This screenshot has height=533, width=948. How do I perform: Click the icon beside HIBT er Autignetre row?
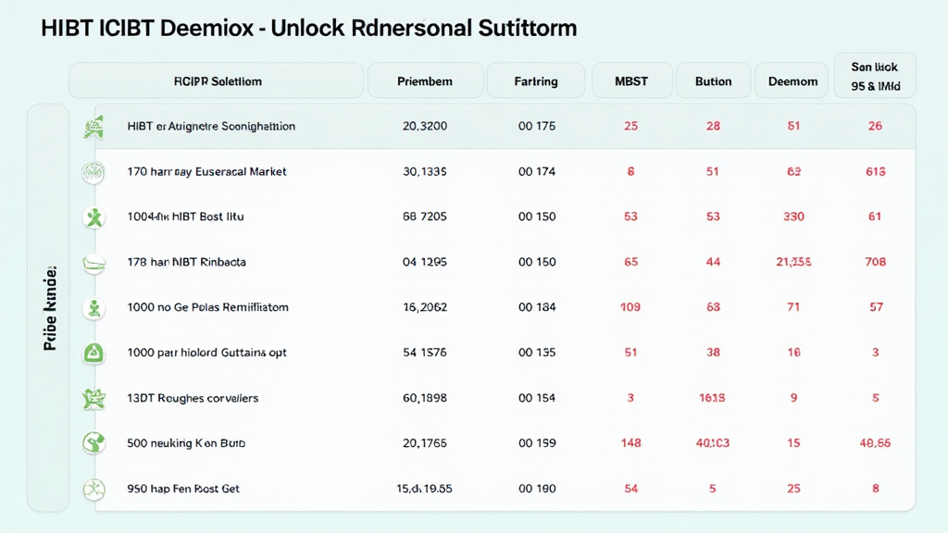92,127
